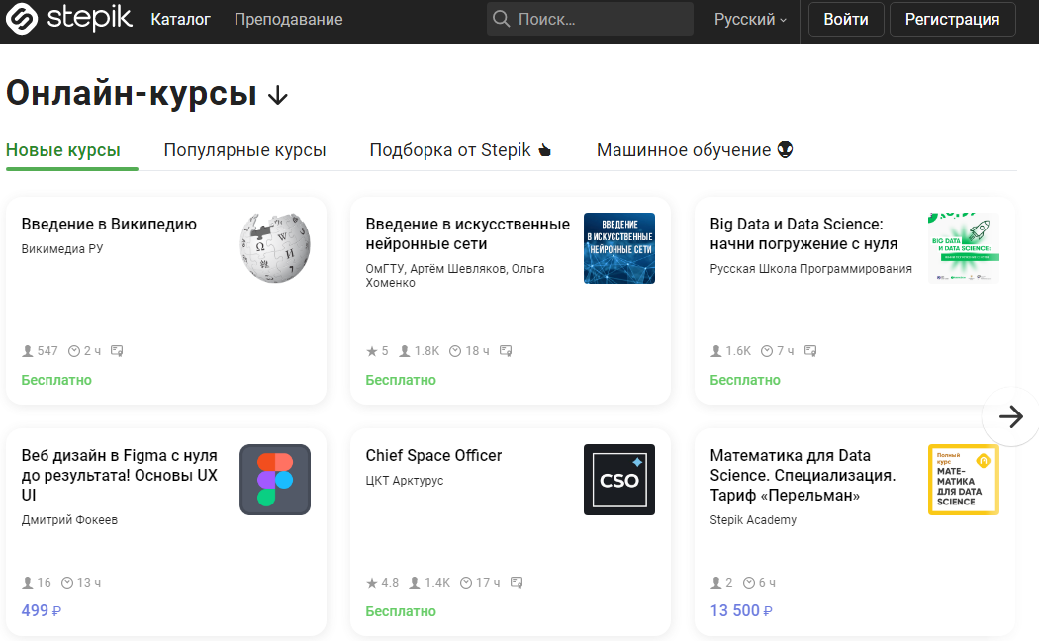Show next courses with right arrow
This screenshot has width=1039, height=641.
coord(1011,416)
